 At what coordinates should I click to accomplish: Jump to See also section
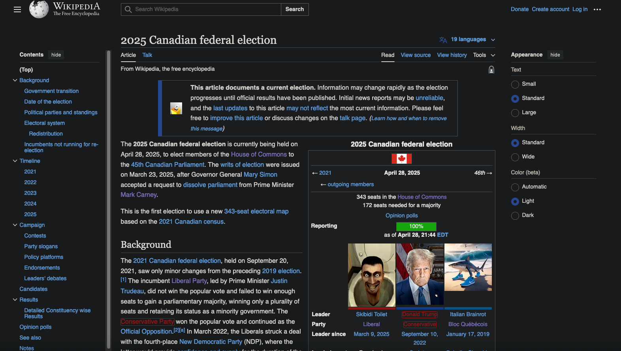pyautogui.click(x=30, y=338)
